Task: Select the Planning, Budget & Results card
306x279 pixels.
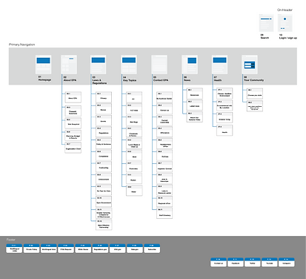Action: 73,136
